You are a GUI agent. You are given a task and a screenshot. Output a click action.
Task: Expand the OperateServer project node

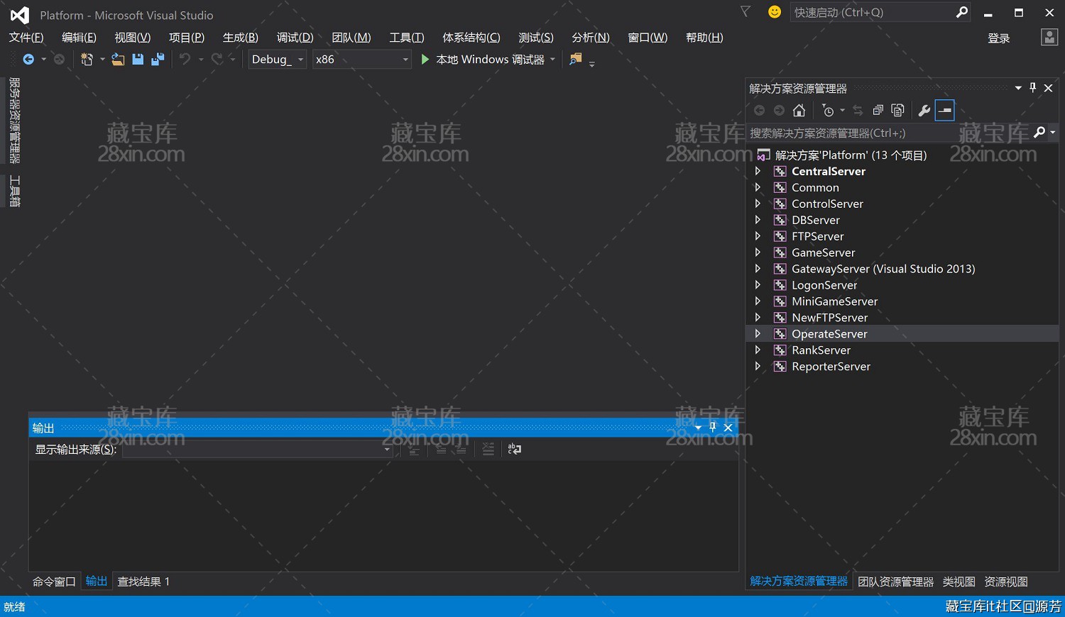click(x=758, y=334)
